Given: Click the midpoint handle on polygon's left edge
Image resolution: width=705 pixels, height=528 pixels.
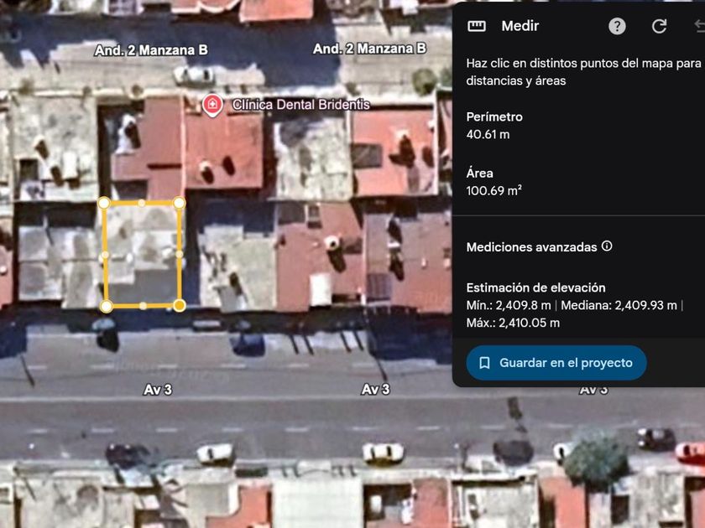Looking at the screenshot, I should (x=105, y=255).
